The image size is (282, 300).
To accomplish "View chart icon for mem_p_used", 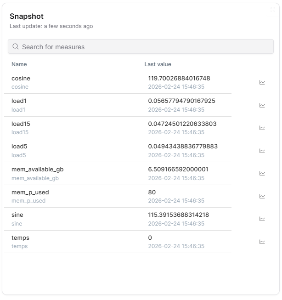I will point(262,196).
